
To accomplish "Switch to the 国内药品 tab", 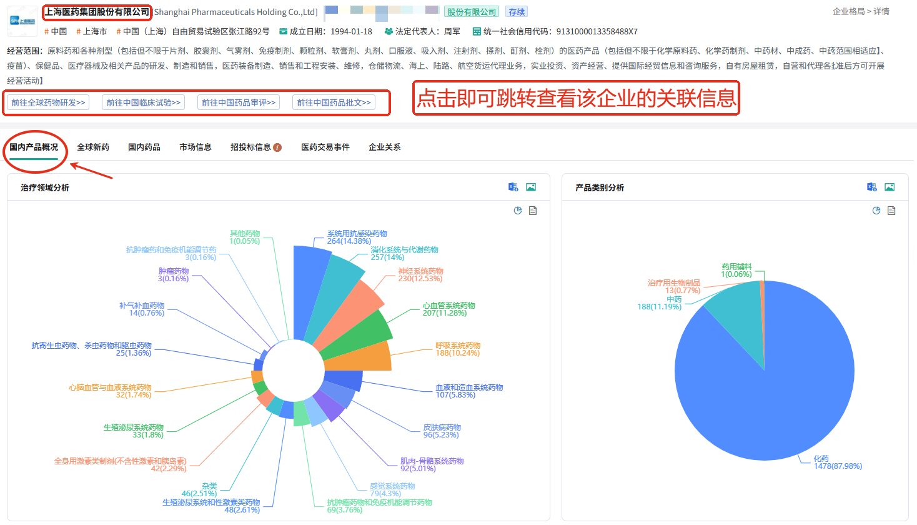I will (x=144, y=147).
